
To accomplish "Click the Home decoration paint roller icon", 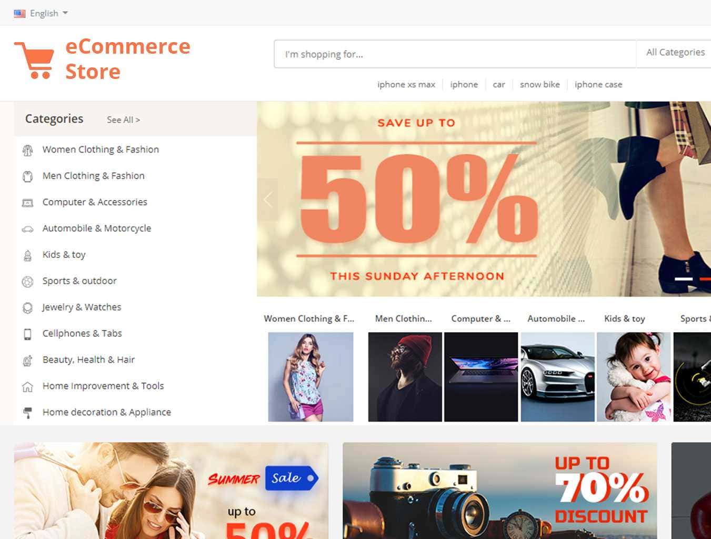I will (x=27, y=412).
